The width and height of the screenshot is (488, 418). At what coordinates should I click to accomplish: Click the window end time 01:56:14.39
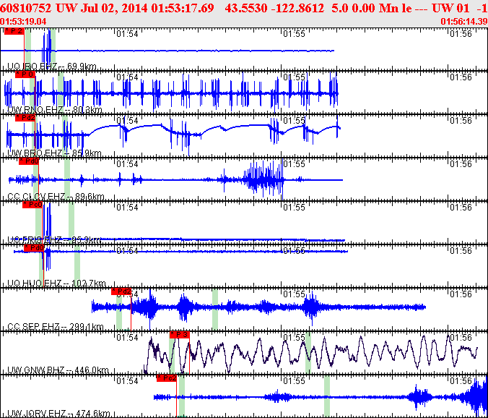tap(463, 22)
